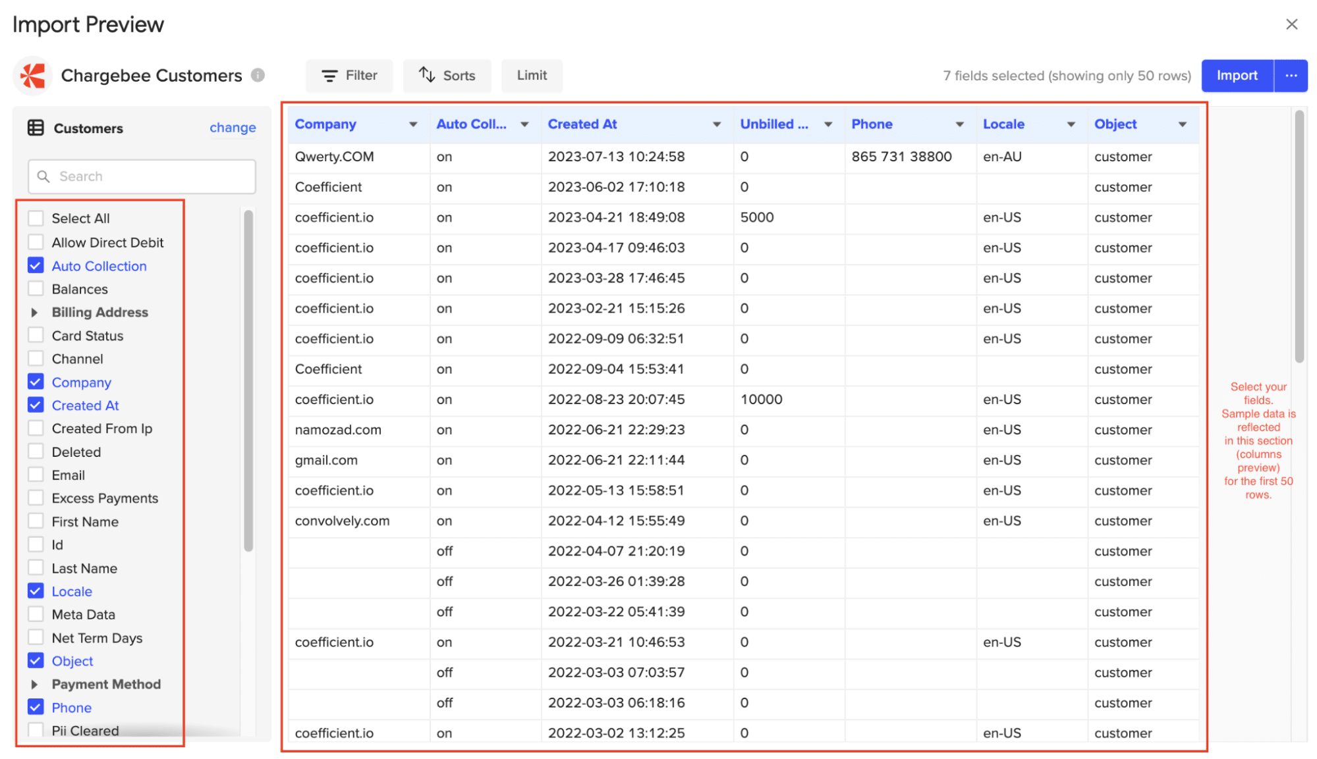Viewport: 1317px width, 759px height.
Task: Check the Balances field
Action: click(36, 289)
